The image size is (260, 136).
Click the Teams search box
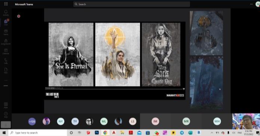(132, 4)
